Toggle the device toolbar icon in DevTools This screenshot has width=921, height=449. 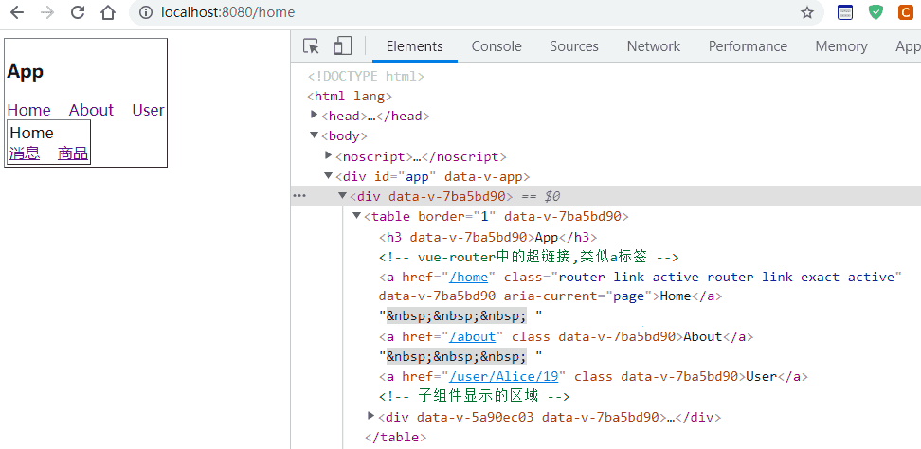point(342,45)
